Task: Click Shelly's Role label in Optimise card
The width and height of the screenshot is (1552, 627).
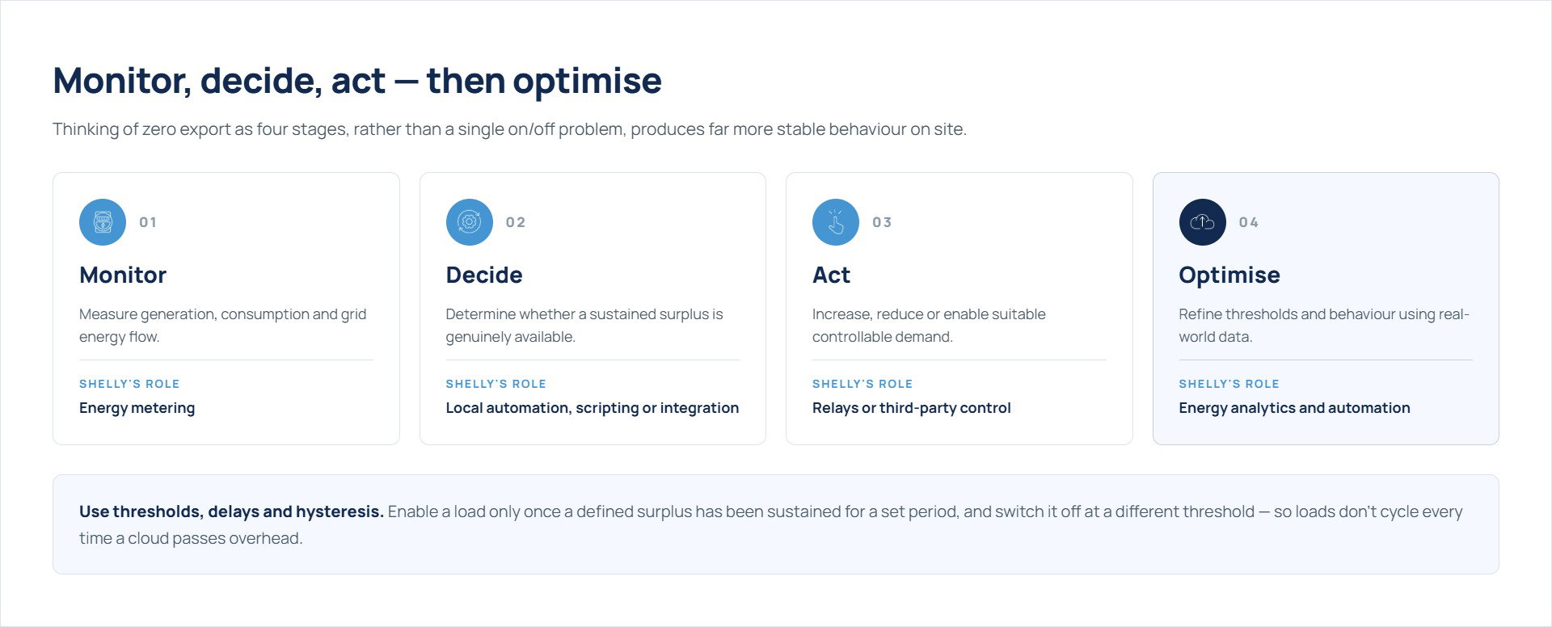Action: [x=1229, y=384]
